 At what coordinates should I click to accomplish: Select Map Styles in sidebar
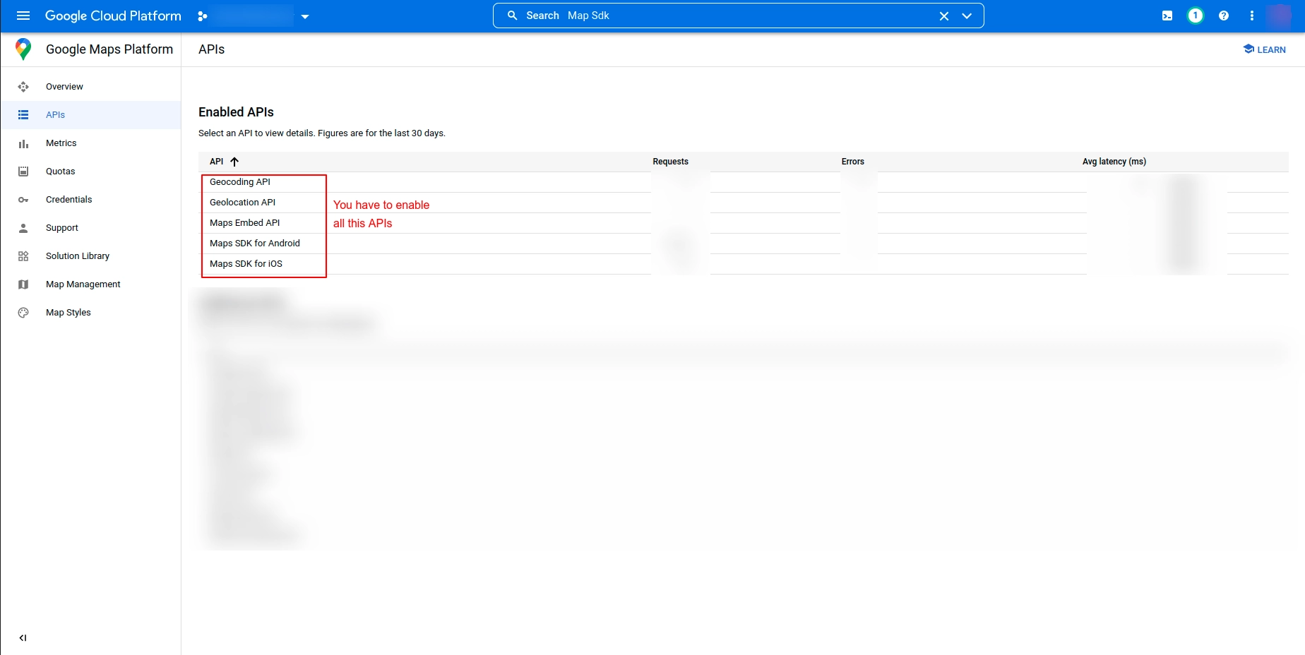tap(68, 313)
